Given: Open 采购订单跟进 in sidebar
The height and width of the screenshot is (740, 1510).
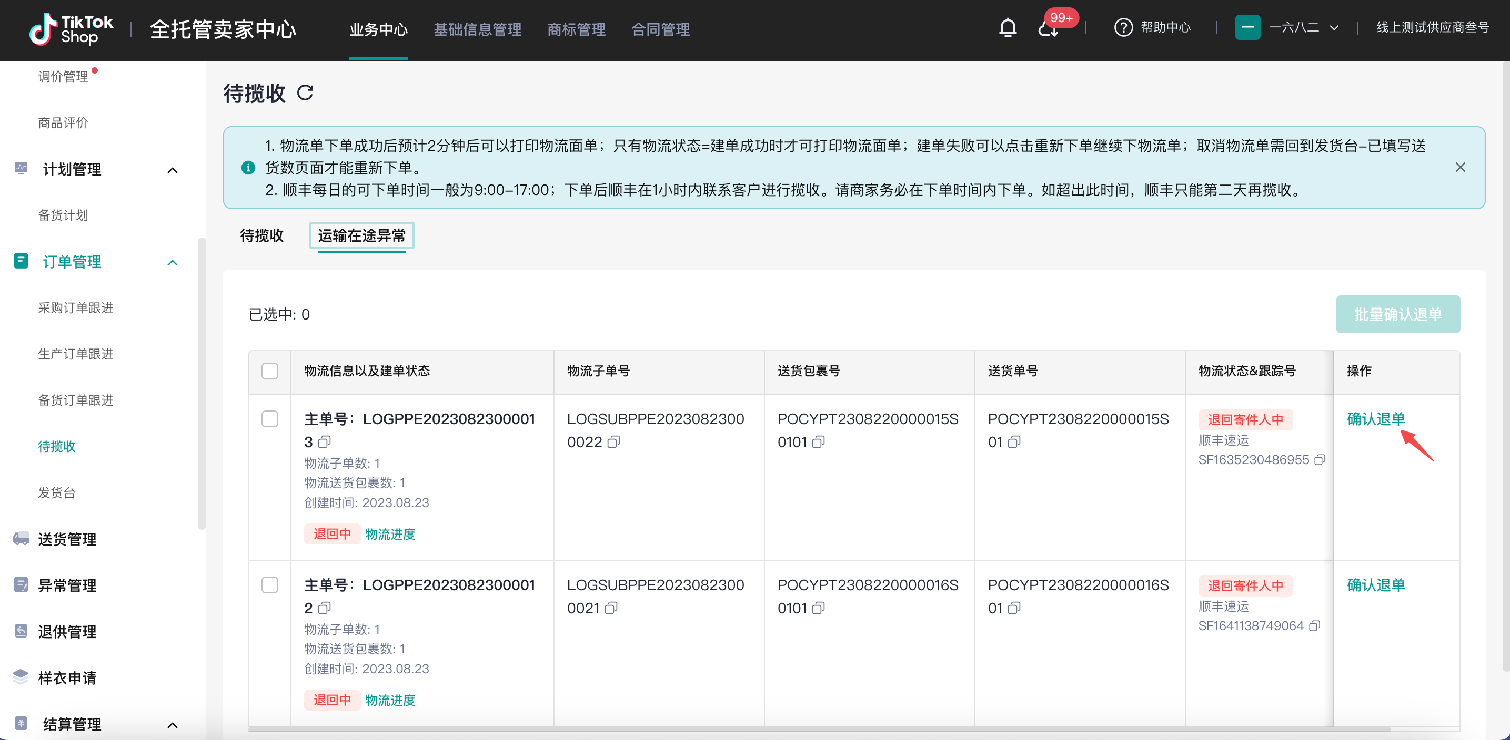Looking at the screenshot, I should tap(76, 307).
